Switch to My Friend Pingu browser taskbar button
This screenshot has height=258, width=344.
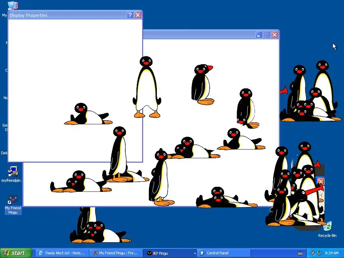pyautogui.click(x=116, y=253)
